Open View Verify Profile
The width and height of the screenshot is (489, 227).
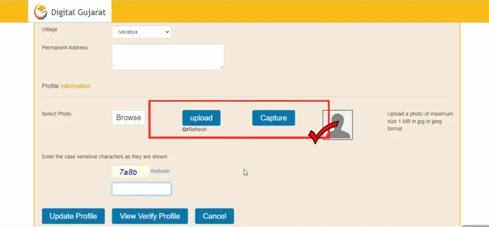click(150, 216)
